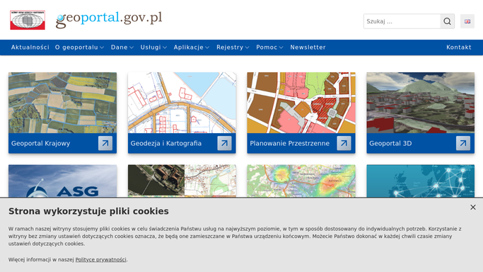
Task: Click the magnifier search button
Action: 447,21
